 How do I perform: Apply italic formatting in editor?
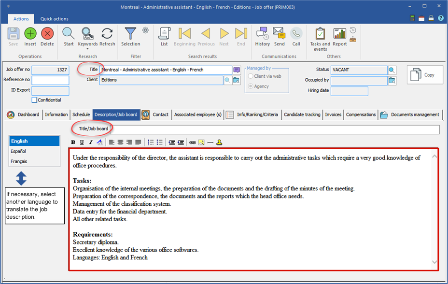click(91, 142)
